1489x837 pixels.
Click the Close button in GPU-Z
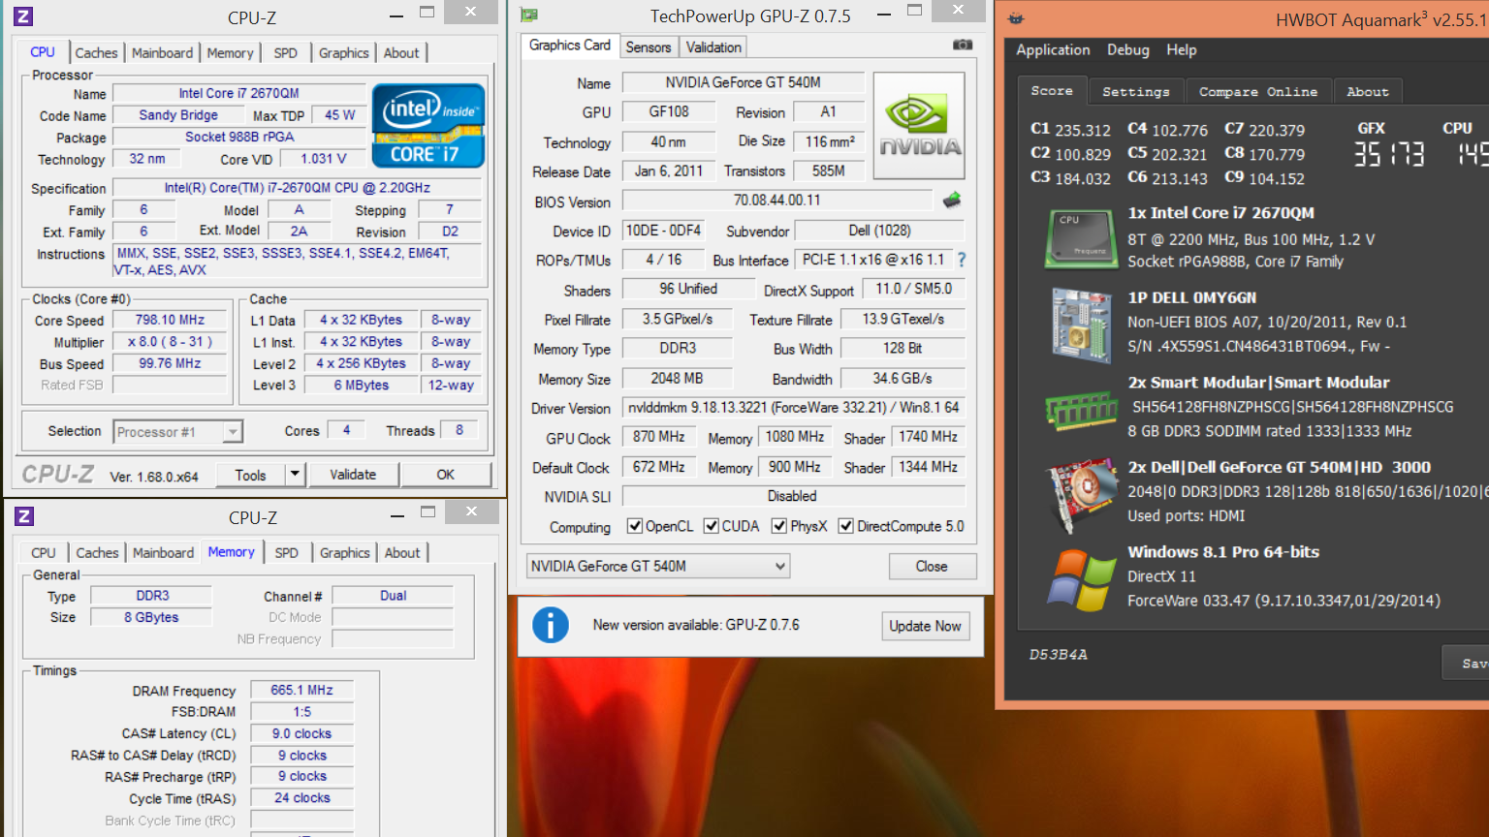[932, 566]
